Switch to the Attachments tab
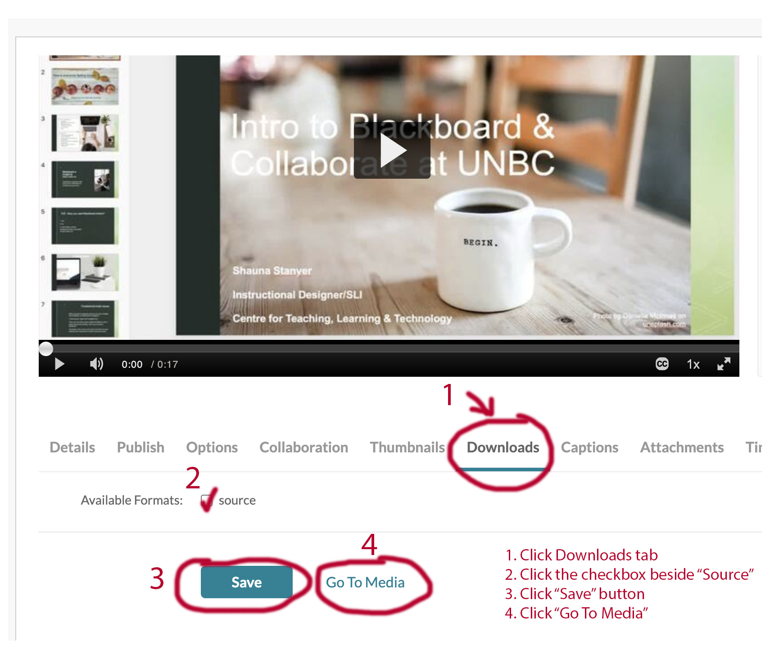The image size is (770, 659). point(681,447)
